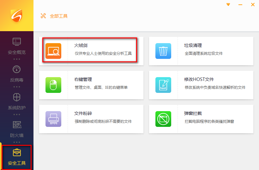The height and width of the screenshot is (170, 259).
Task: Click the 强制删除或彻底粉碎不需要的文件 description
Action: tap(103, 122)
